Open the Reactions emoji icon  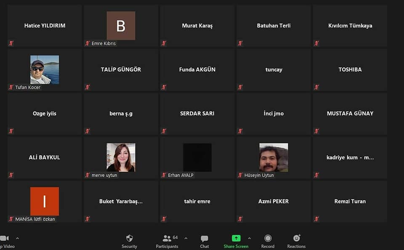coord(297,238)
